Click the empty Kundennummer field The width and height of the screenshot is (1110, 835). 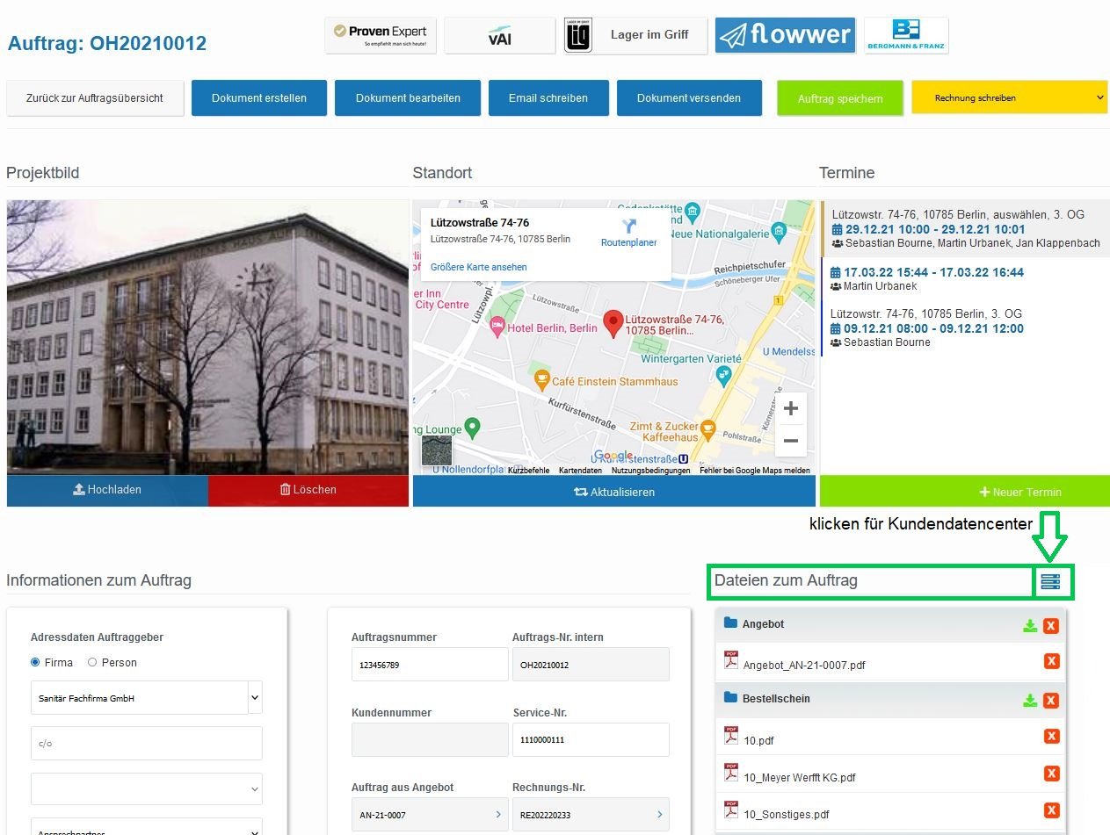pyautogui.click(x=430, y=739)
